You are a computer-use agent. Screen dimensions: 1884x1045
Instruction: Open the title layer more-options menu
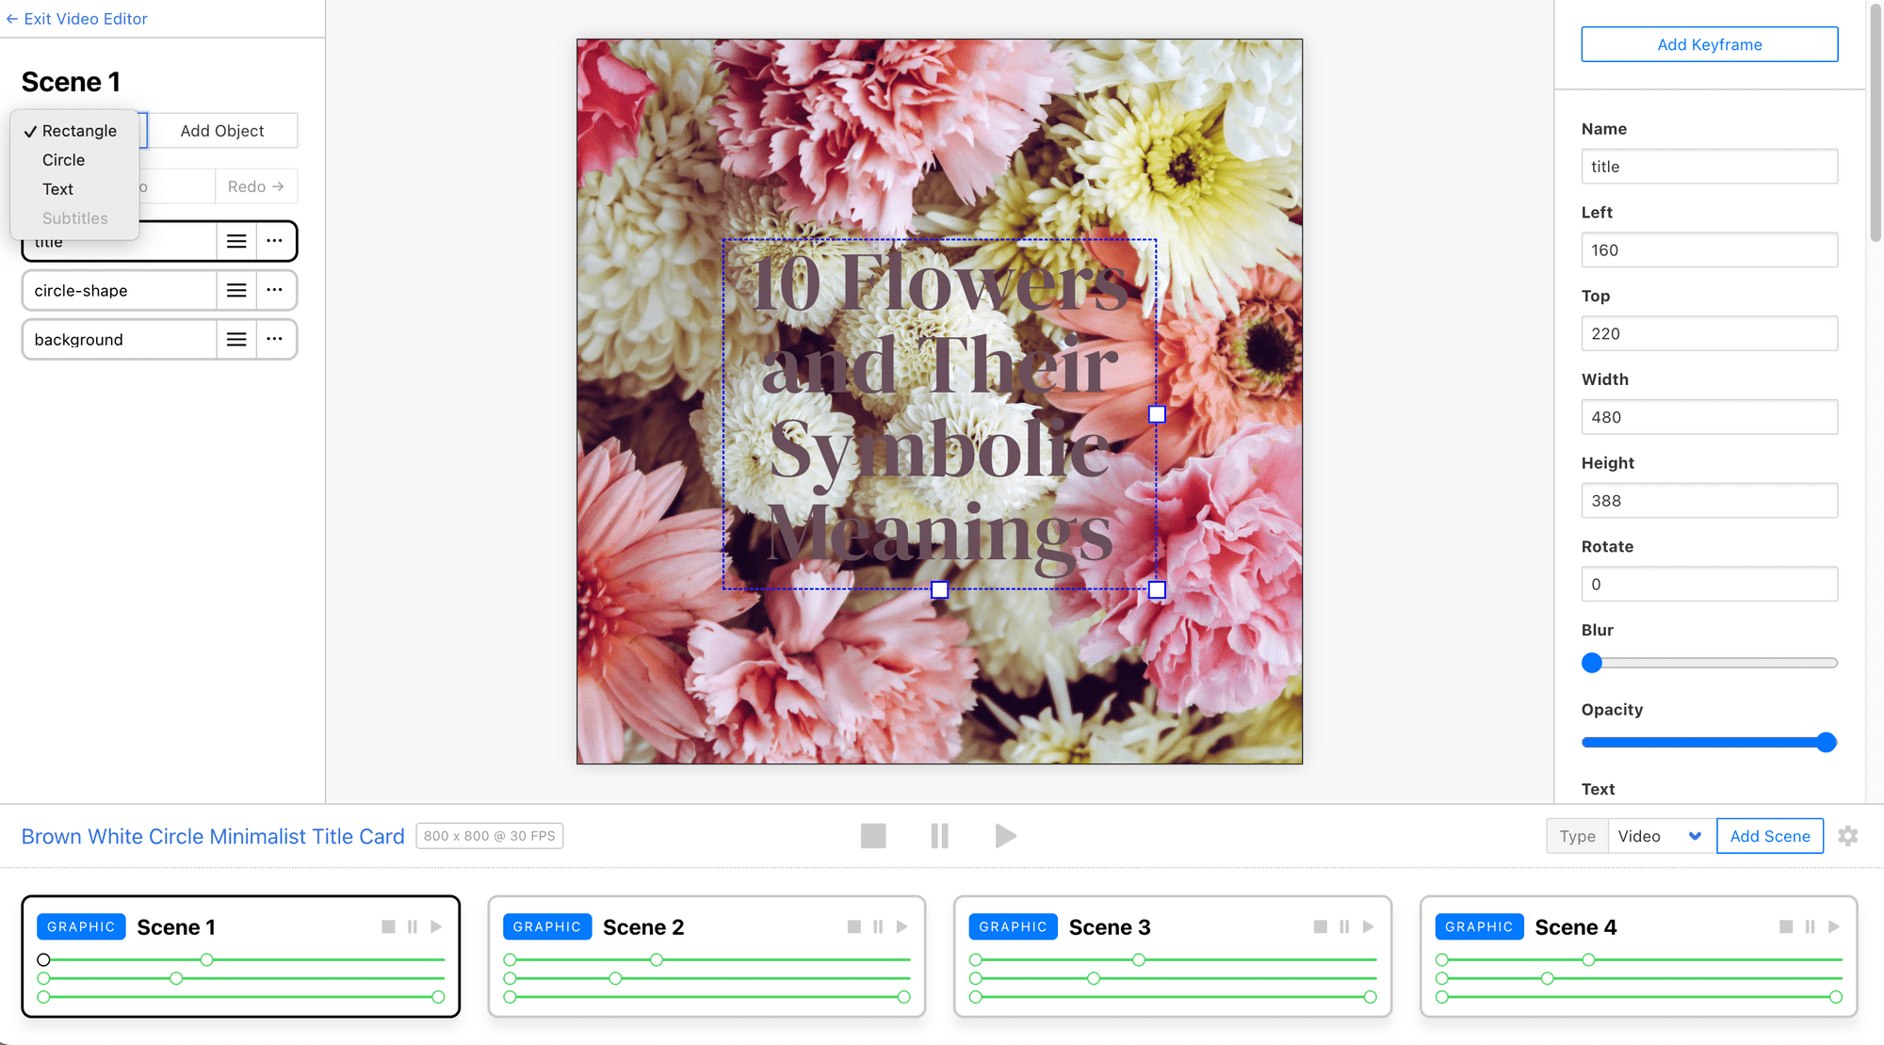click(x=274, y=241)
